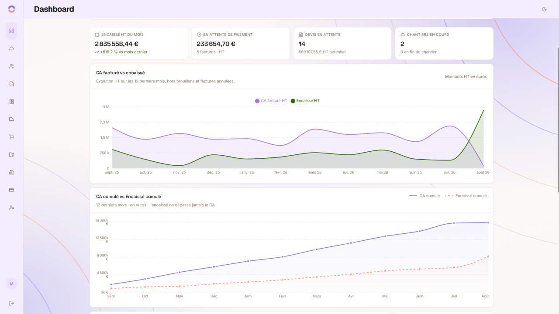Open the credit card icon in sidebar

tap(12, 190)
